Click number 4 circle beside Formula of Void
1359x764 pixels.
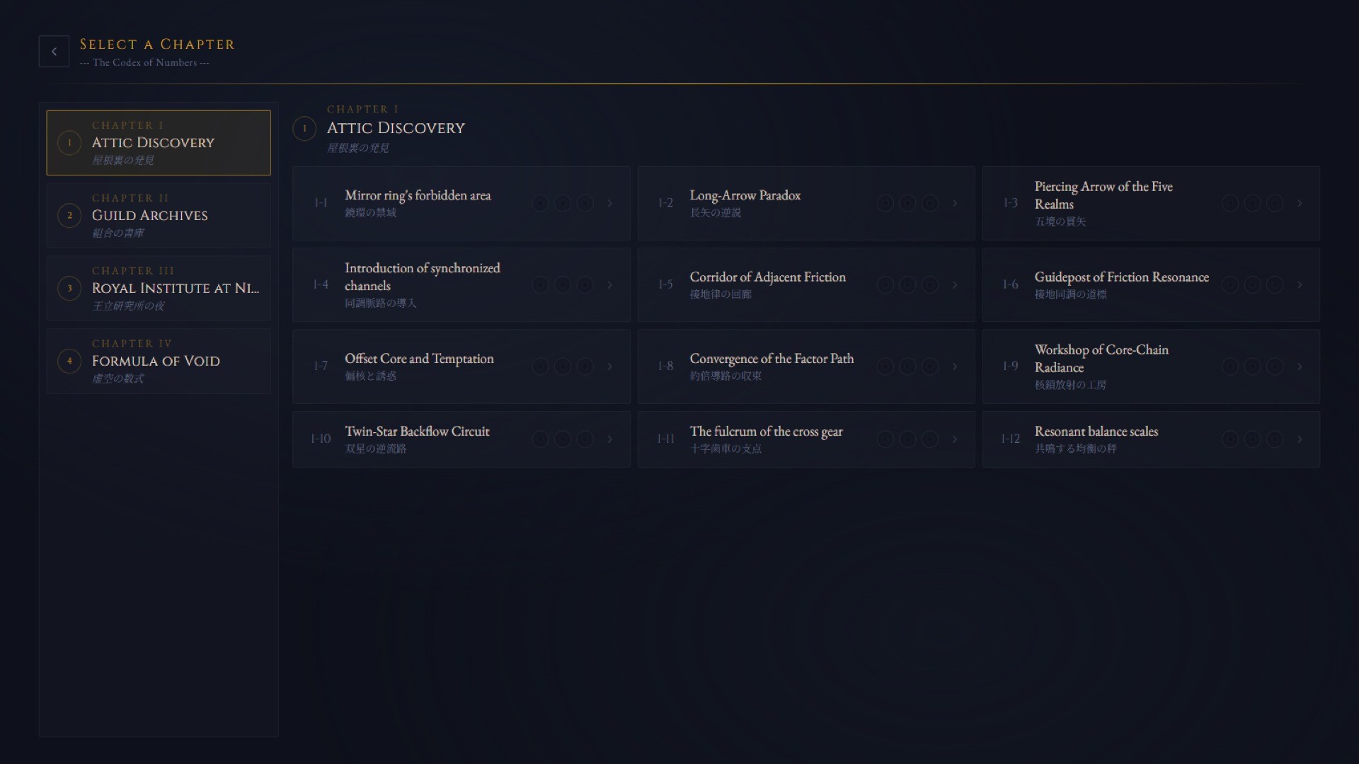(69, 361)
